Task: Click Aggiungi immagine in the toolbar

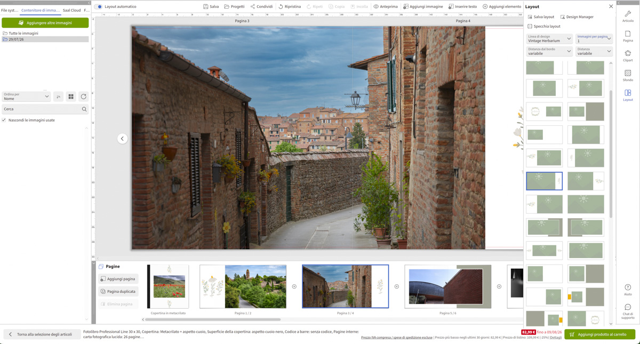Action: click(423, 6)
